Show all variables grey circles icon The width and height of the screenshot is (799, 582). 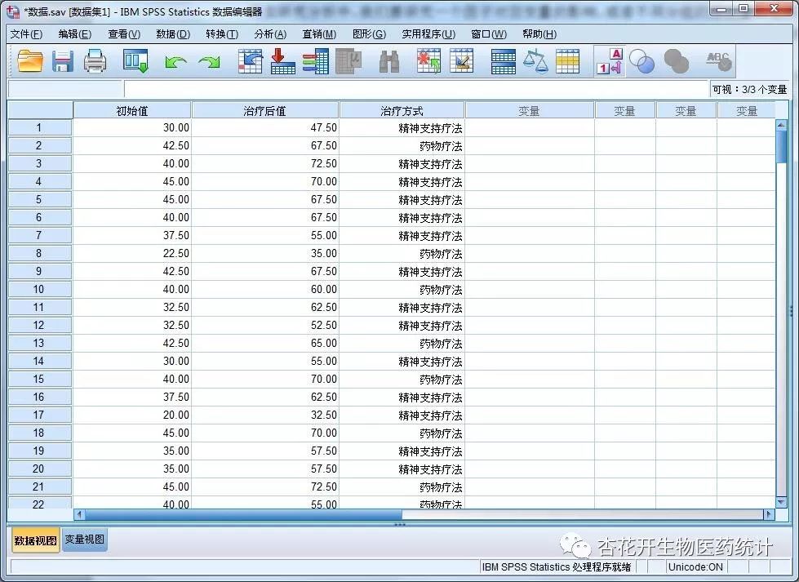(x=677, y=61)
